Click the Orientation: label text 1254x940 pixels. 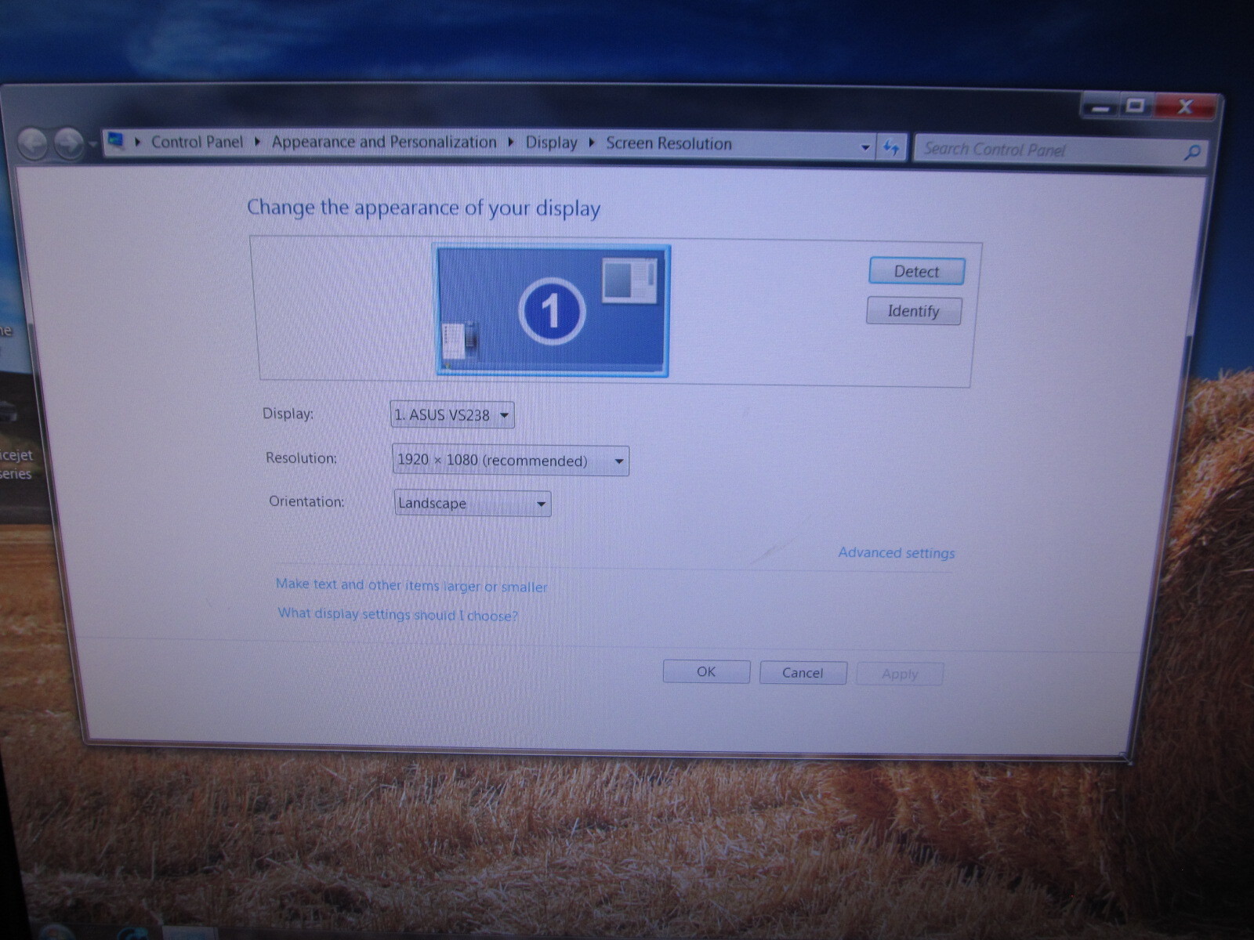pyautogui.click(x=306, y=501)
